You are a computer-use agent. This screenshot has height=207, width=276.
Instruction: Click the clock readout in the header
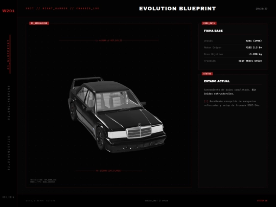262,9
